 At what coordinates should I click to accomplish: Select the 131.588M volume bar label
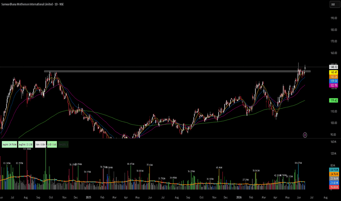click(x=27, y=149)
